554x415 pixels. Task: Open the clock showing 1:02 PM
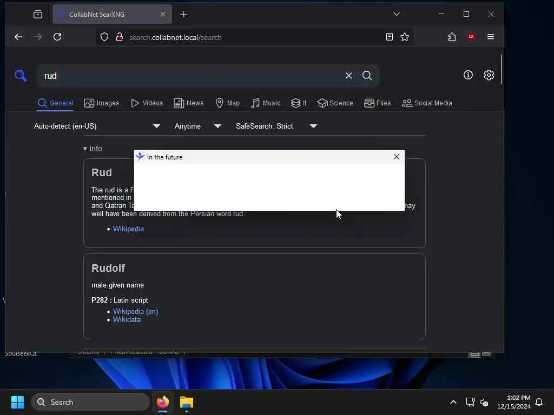click(x=514, y=402)
